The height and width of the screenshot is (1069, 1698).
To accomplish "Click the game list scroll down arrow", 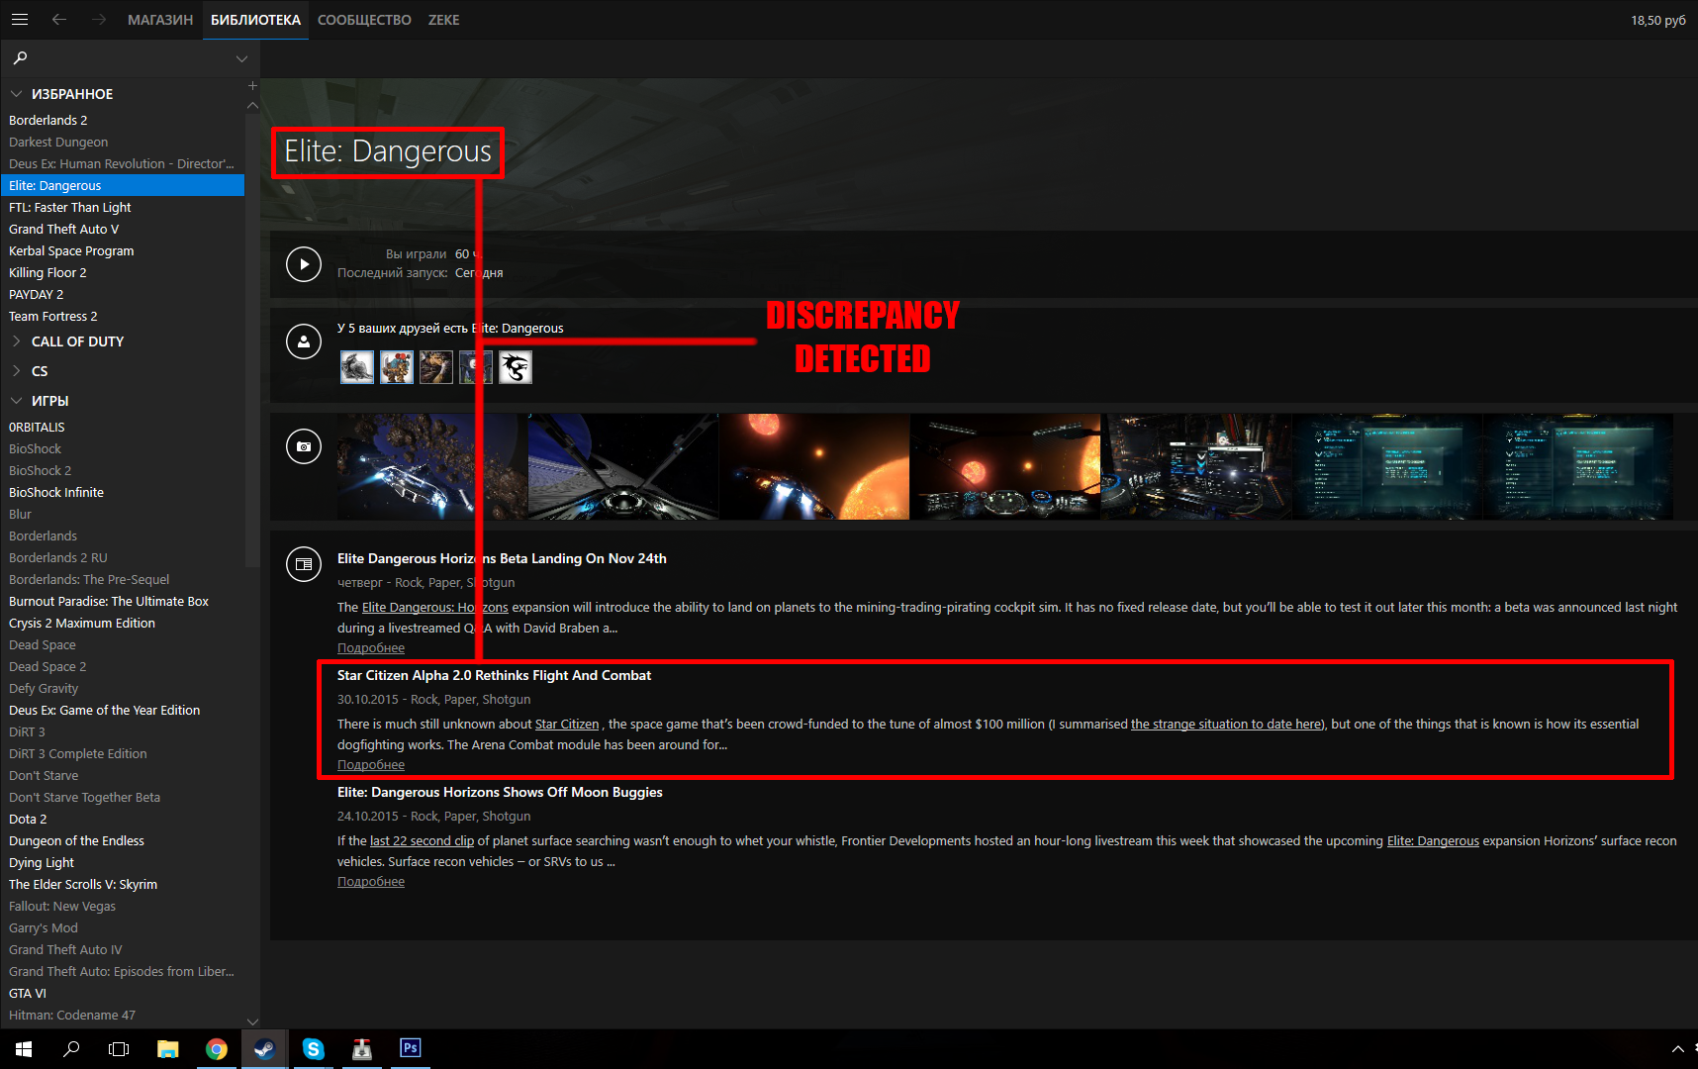I will pos(252,1021).
